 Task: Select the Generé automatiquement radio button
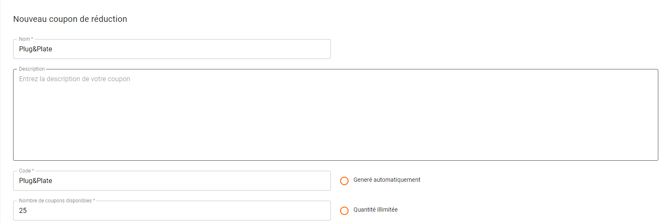point(344,181)
